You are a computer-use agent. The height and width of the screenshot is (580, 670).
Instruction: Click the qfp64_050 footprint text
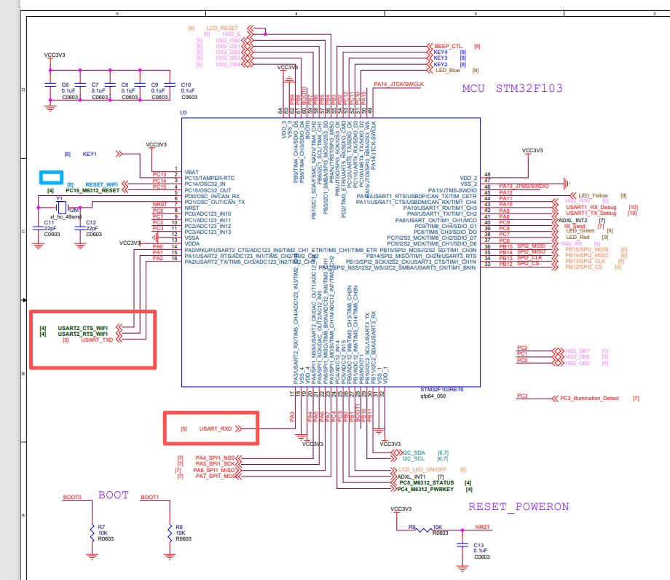click(433, 396)
